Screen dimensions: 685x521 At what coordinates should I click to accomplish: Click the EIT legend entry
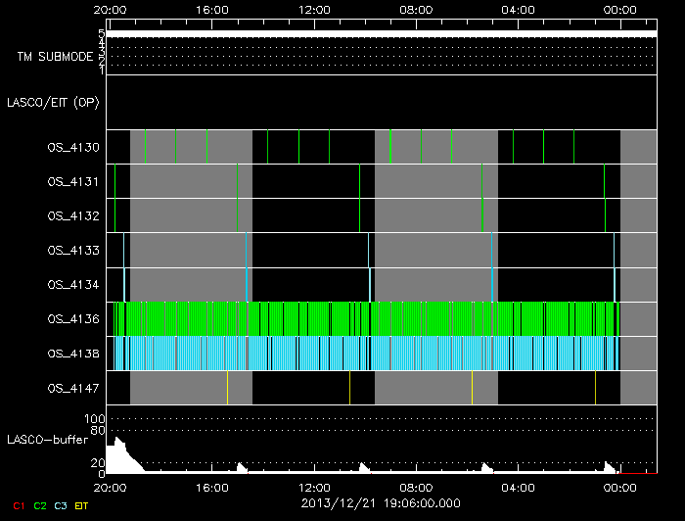(81, 505)
